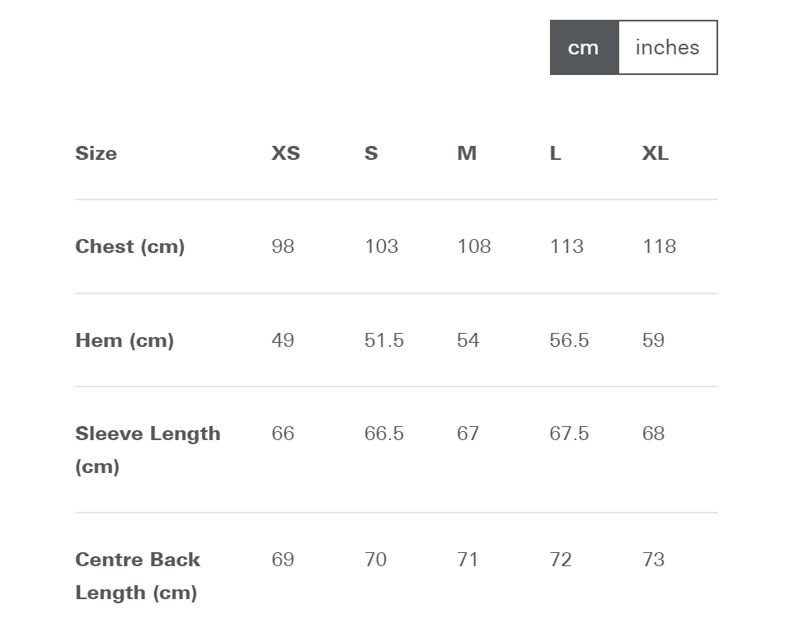This screenshot has width=794, height=628.
Task: Click sleeve length value 67 for M
Action: [x=467, y=434]
